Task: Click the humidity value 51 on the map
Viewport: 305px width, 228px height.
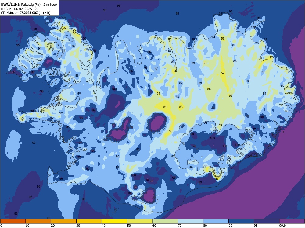Action: coord(165,107)
